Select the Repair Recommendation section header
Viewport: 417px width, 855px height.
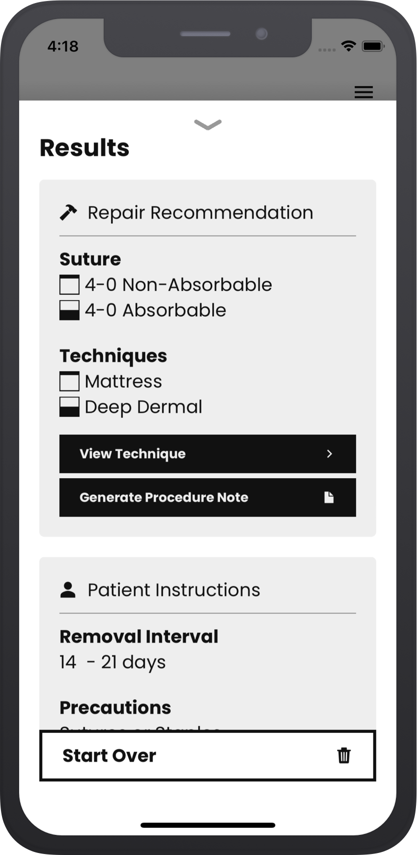200,212
